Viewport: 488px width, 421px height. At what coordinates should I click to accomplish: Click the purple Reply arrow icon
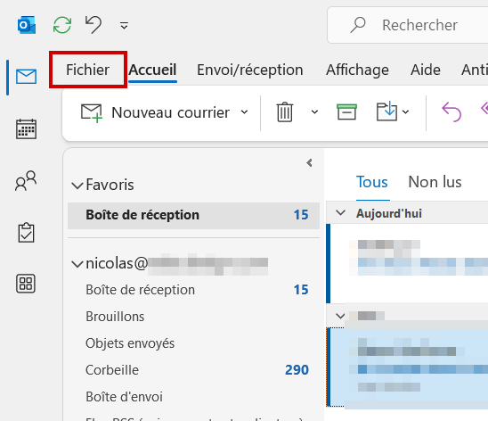451,111
